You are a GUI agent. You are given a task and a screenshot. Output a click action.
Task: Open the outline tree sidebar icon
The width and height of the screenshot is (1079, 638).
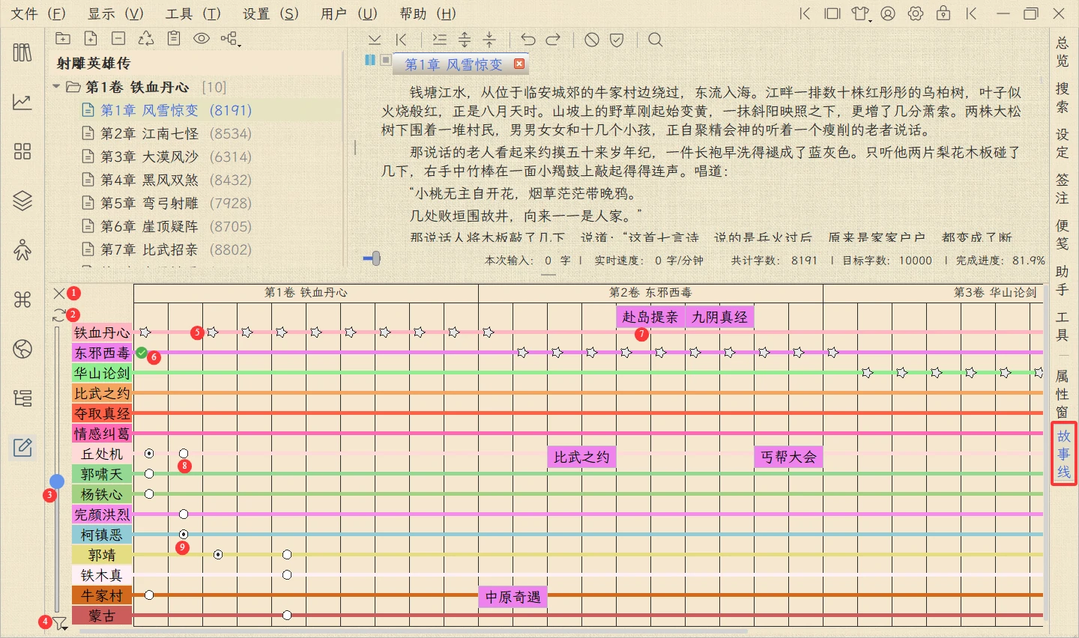(22, 398)
